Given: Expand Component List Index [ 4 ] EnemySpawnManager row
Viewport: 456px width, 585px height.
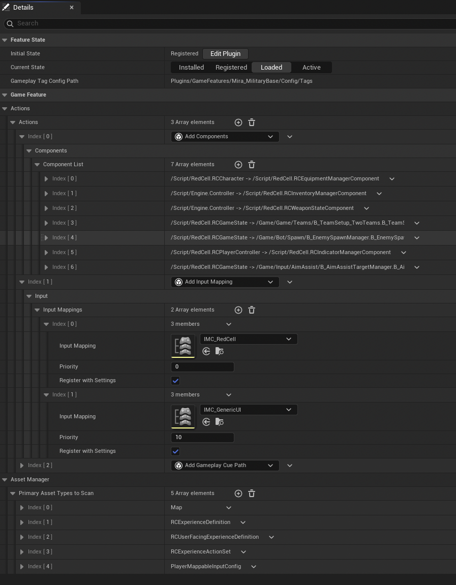Looking at the screenshot, I should [x=46, y=238].
